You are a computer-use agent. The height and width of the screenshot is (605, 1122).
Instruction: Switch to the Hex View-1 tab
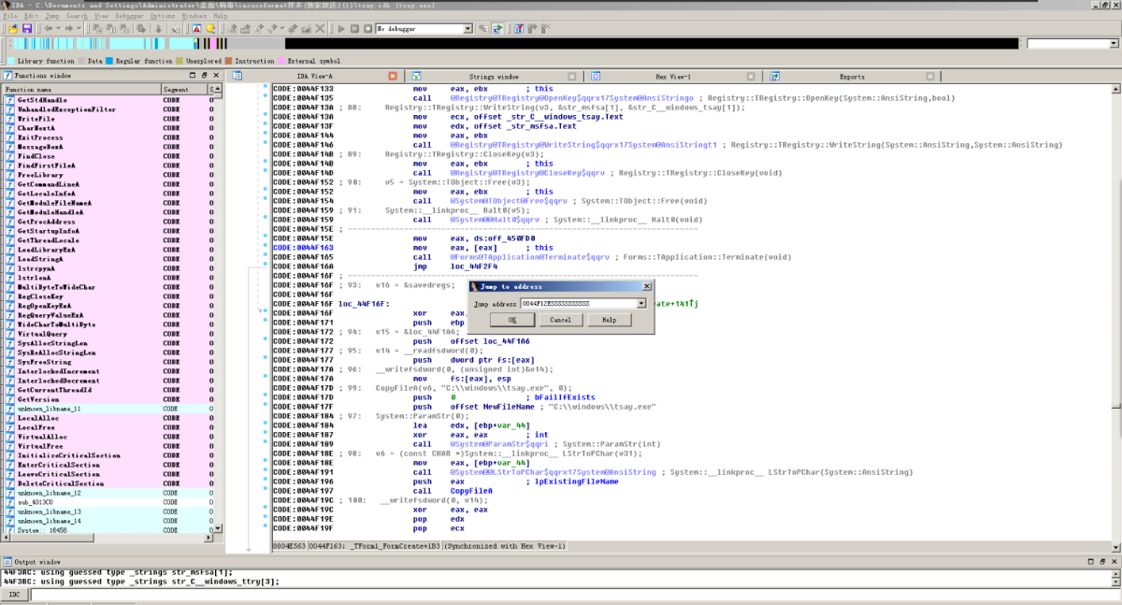[673, 76]
